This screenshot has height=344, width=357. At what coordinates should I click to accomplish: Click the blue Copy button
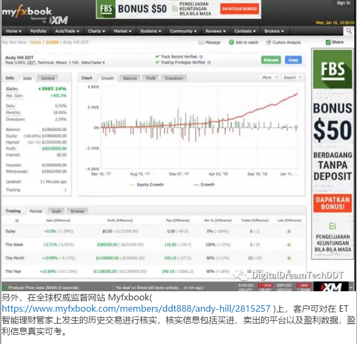293,60
